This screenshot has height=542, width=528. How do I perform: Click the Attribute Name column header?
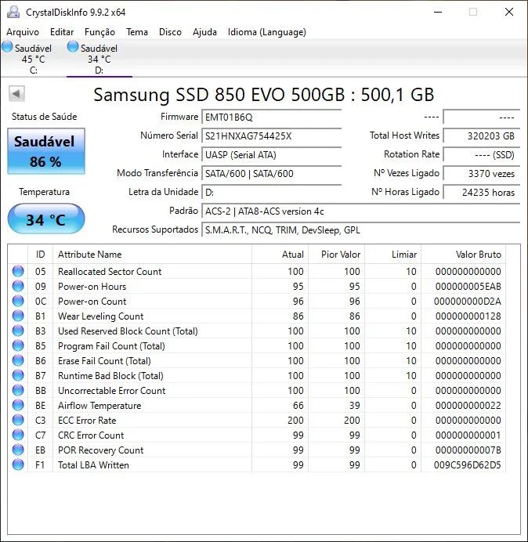(x=153, y=255)
